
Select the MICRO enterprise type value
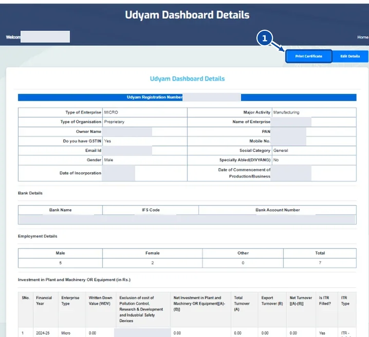point(111,112)
